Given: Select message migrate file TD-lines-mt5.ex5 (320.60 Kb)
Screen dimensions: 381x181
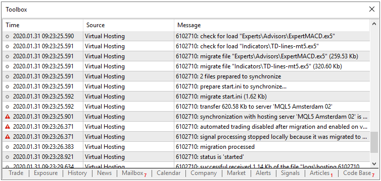Looking at the screenshot, I should pos(259,66).
